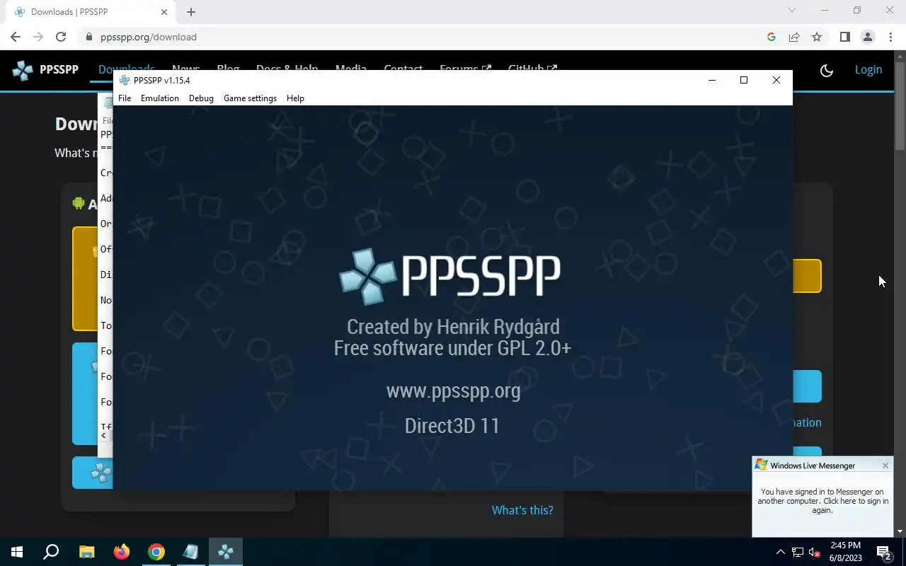The height and width of the screenshot is (566, 906).
Task: Go forward in Chrome browser
Action: point(38,37)
